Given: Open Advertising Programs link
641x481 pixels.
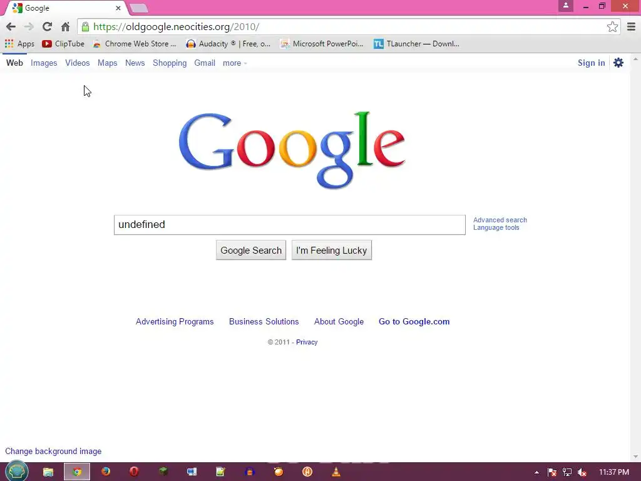Looking at the screenshot, I should tap(175, 321).
